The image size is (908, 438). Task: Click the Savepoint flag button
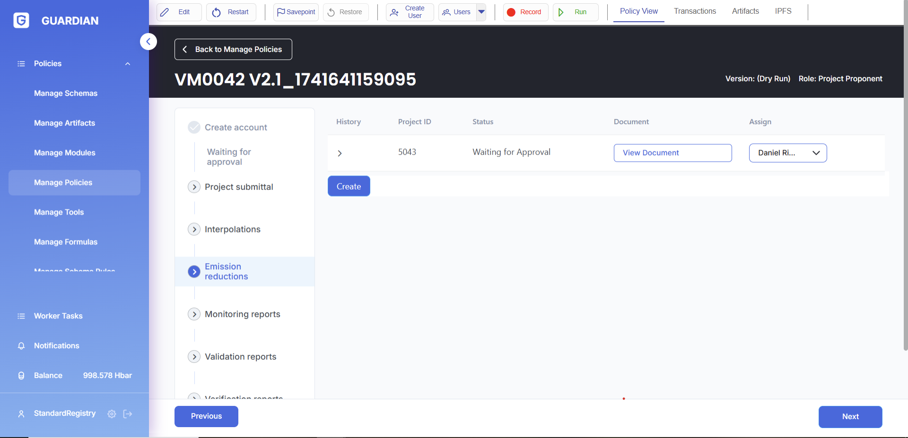pyautogui.click(x=296, y=12)
